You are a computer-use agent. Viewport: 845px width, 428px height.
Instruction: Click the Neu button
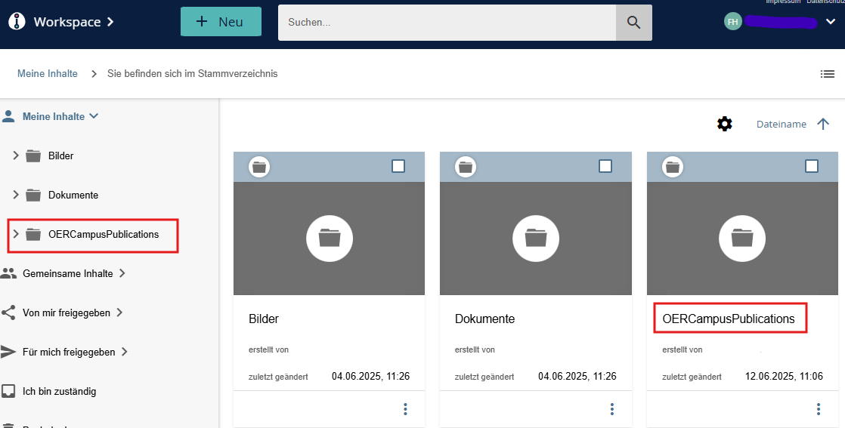coord(221,22)
